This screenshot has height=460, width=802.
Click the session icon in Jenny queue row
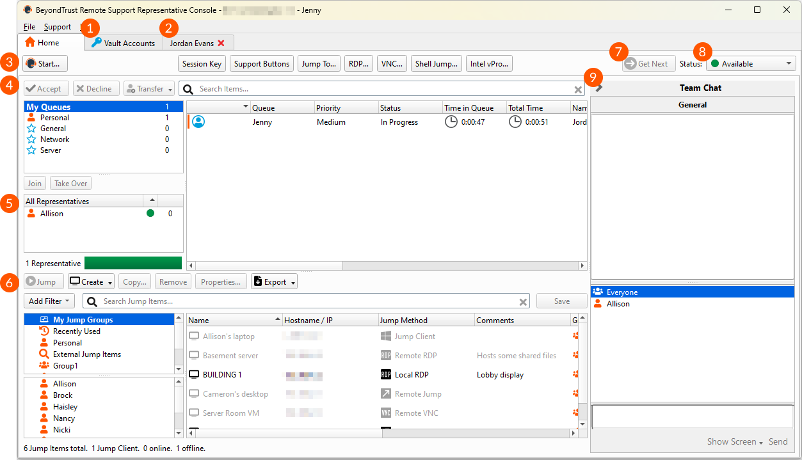coord(198,122)
